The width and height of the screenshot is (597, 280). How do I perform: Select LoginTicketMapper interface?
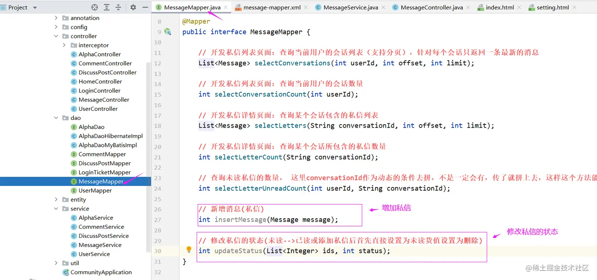[105, 172]
